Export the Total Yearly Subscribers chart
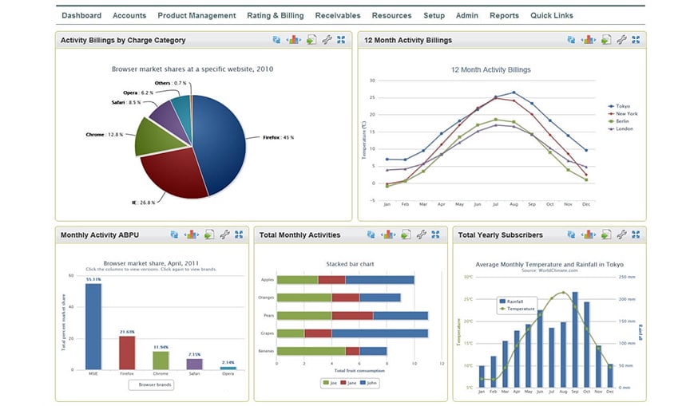The height and width of the screenshot is (406, 694). [606, 235]
